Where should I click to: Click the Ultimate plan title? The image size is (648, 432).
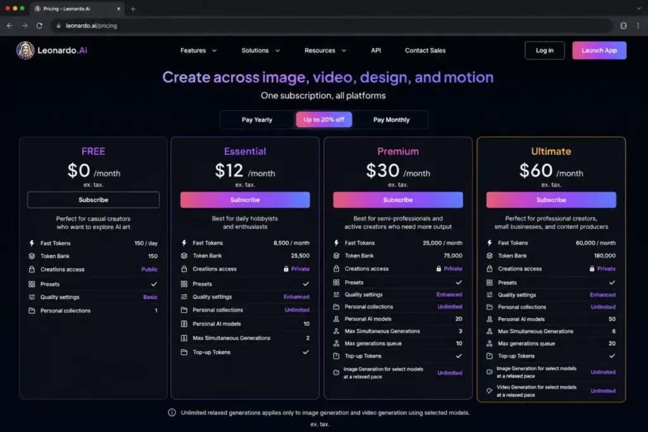(x=551, y=151)
